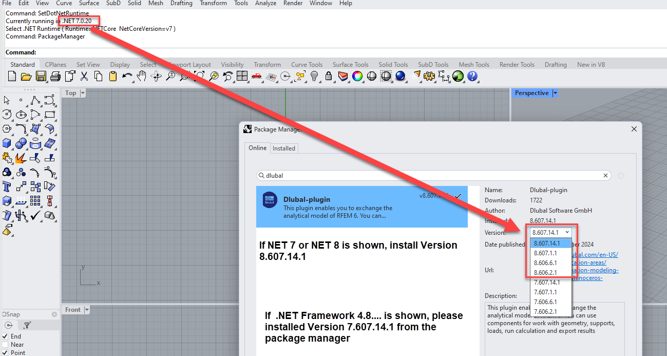667x356 pixels.
Task: Open the Top viewport dropdown arrow
Action: coord(83,93)
